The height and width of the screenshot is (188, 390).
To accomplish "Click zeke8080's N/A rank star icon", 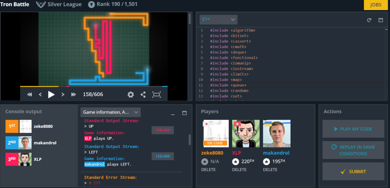I will click(205, 161).
